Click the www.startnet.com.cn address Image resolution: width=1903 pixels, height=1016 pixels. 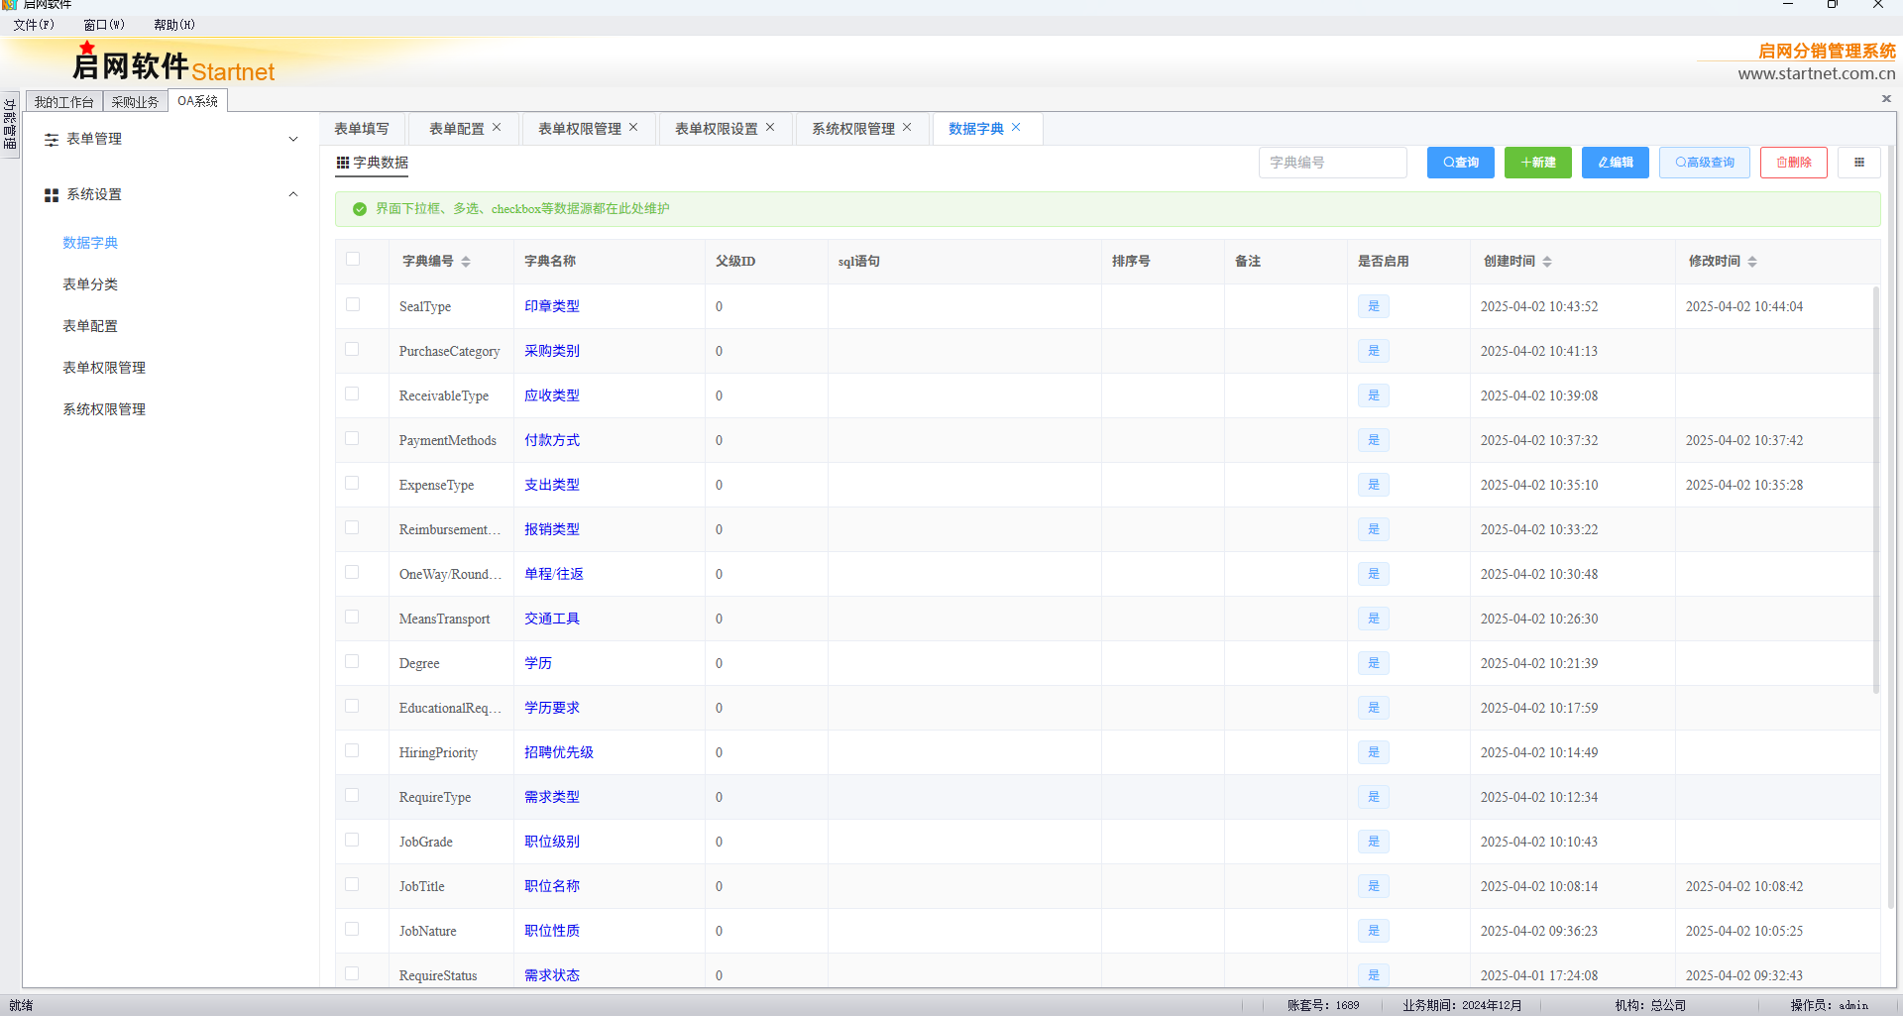(x=1816, y=73)
